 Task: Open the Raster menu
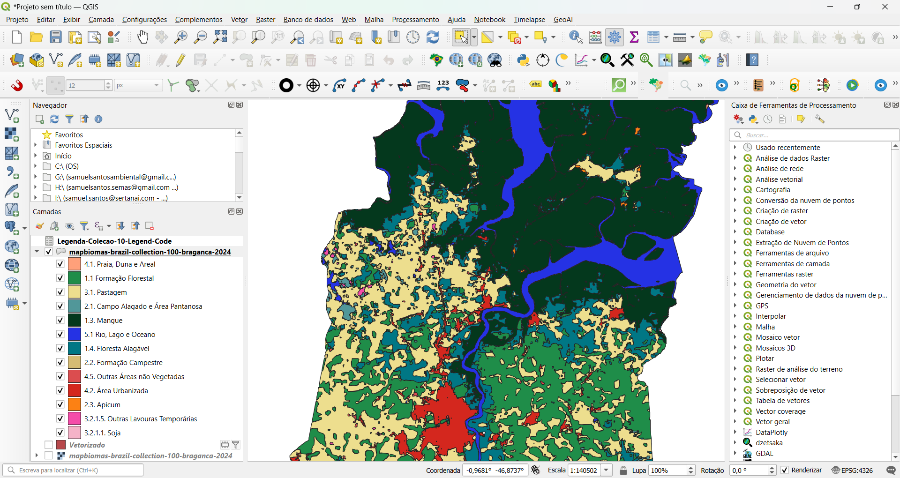pos(265,20)
